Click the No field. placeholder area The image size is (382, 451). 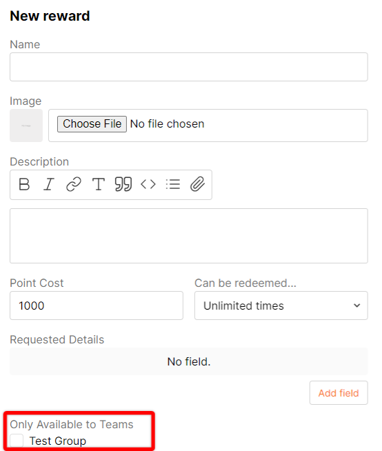tap(189, 361)
